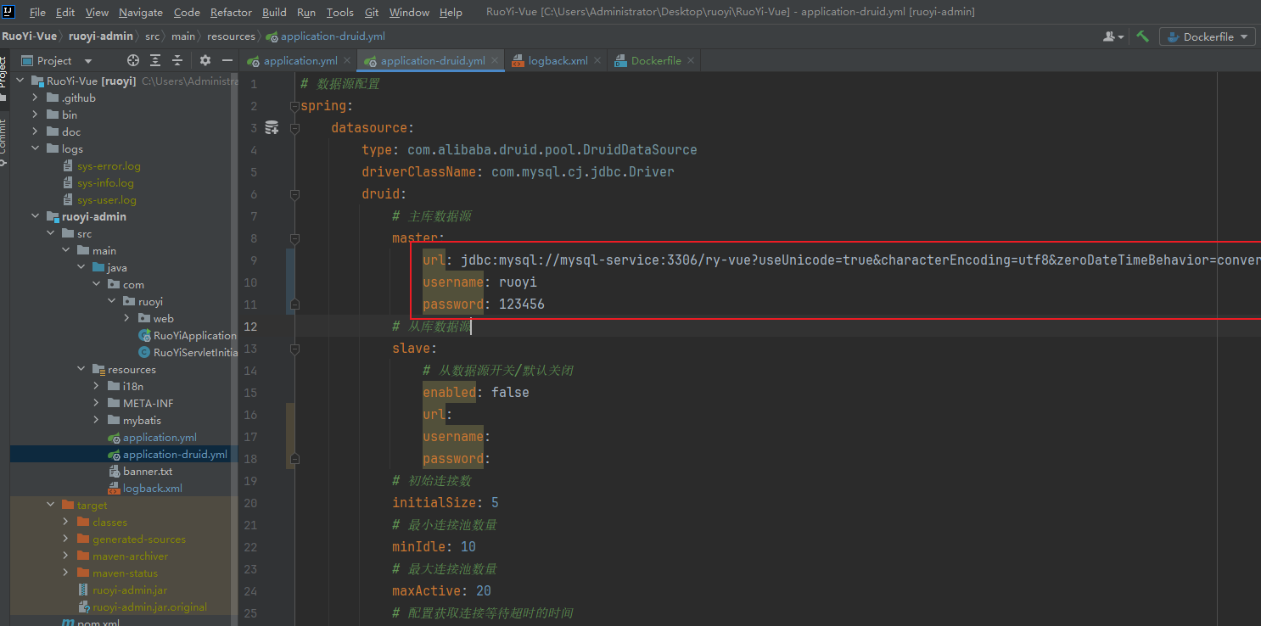Image resolution: width=1261 pixels, height=626 pixels.
Task: Build the project with the hammer icon
Action: click(1142, 36)
